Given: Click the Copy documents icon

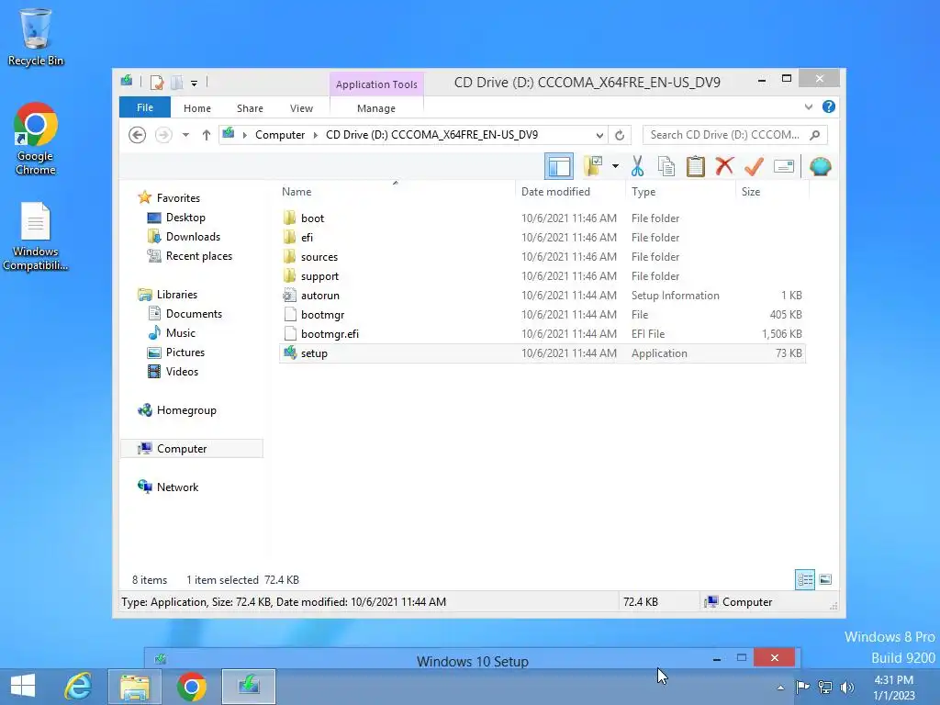Looking at the screenshot, I should [666, 166].
